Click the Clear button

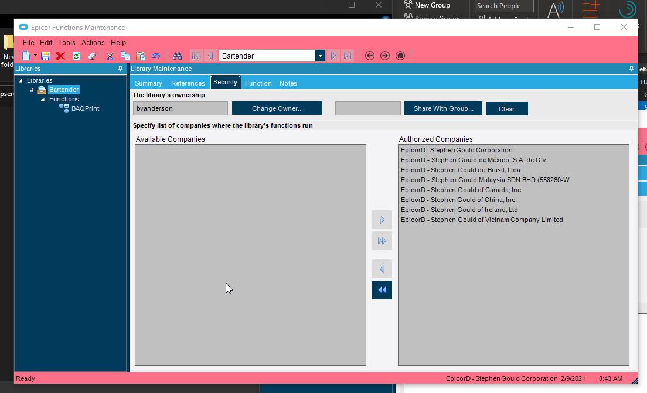[x=507, y=109]
